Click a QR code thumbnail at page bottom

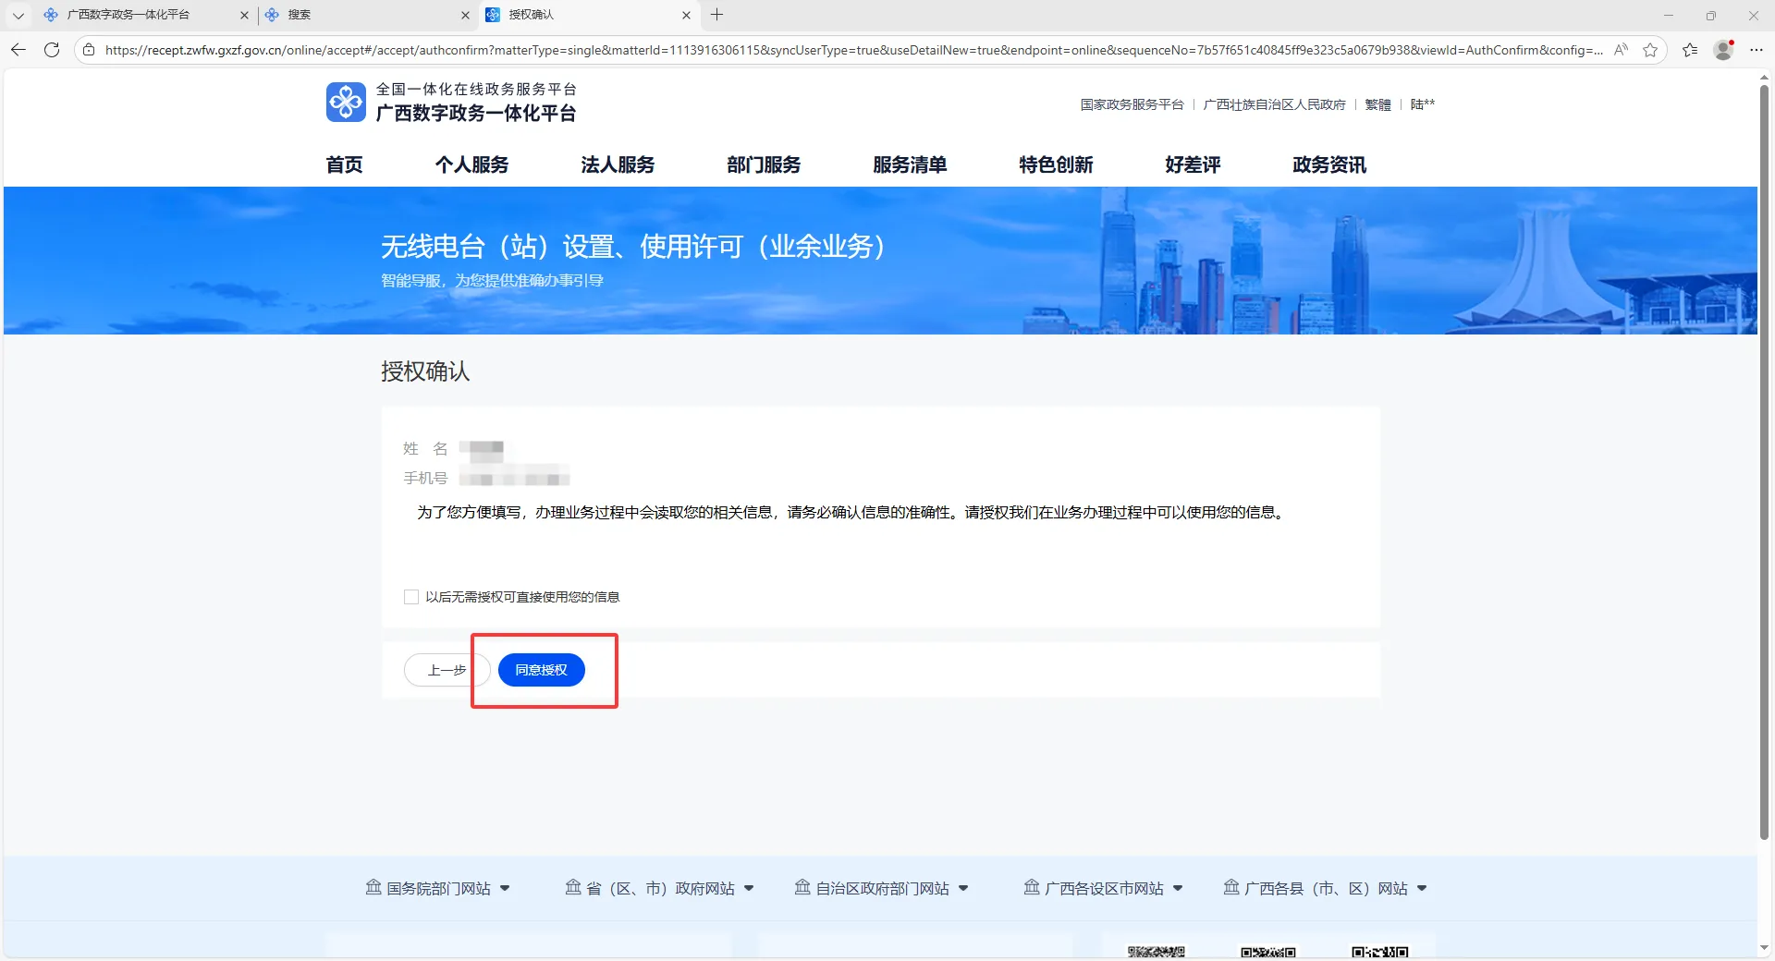click(1157, 952)
